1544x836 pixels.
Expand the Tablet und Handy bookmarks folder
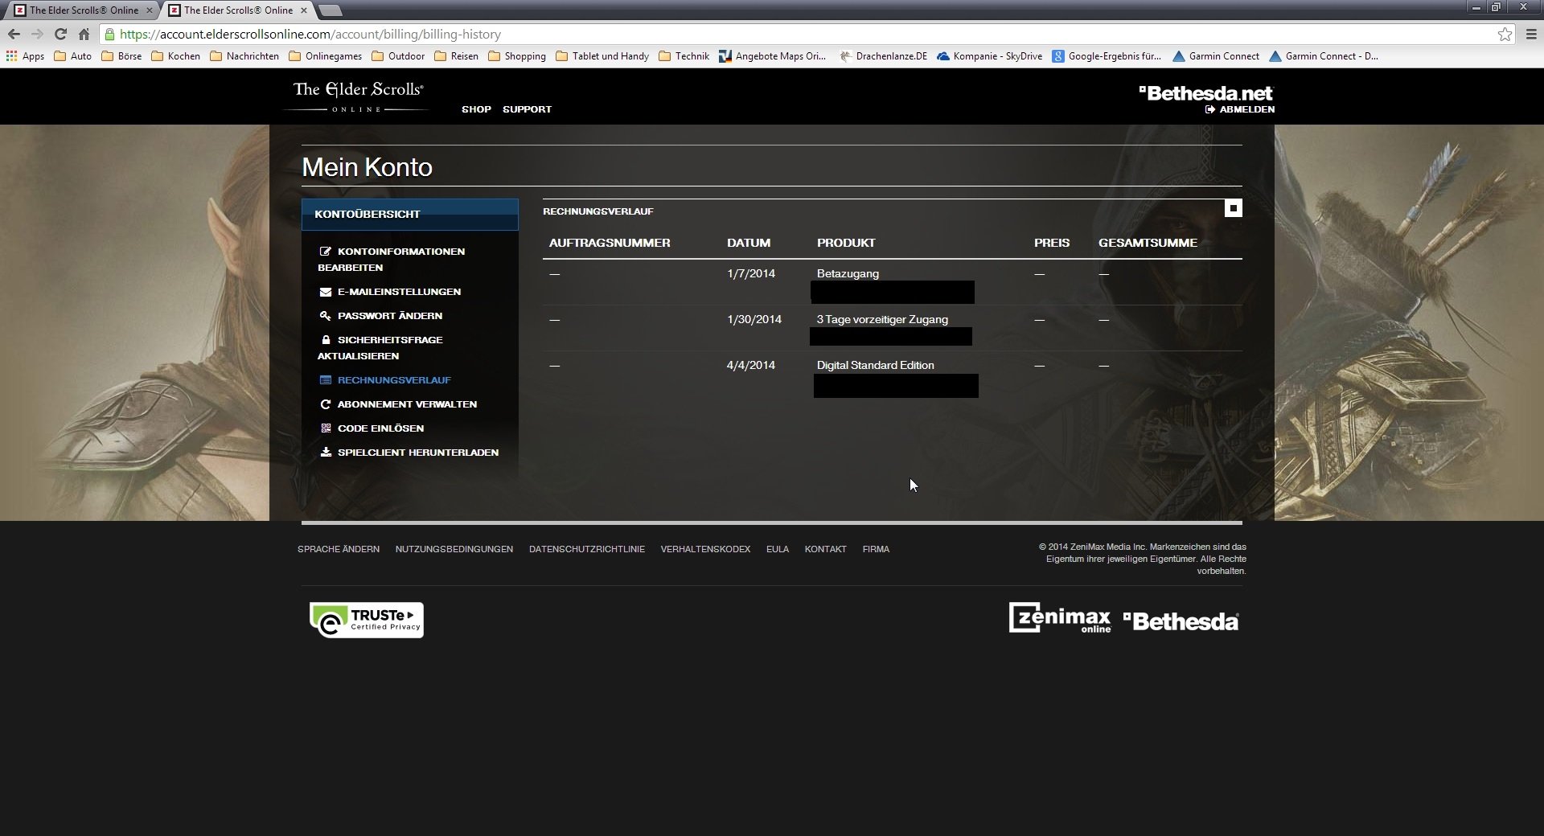(602, 56)
